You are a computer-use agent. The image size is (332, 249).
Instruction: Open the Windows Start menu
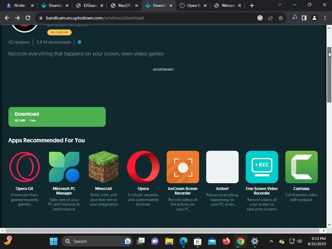pyautogui.click(x=53, y=241)
